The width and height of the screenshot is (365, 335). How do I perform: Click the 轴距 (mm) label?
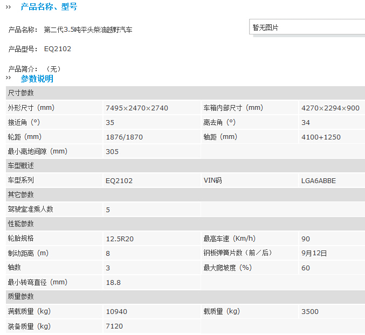coord(220,137)
